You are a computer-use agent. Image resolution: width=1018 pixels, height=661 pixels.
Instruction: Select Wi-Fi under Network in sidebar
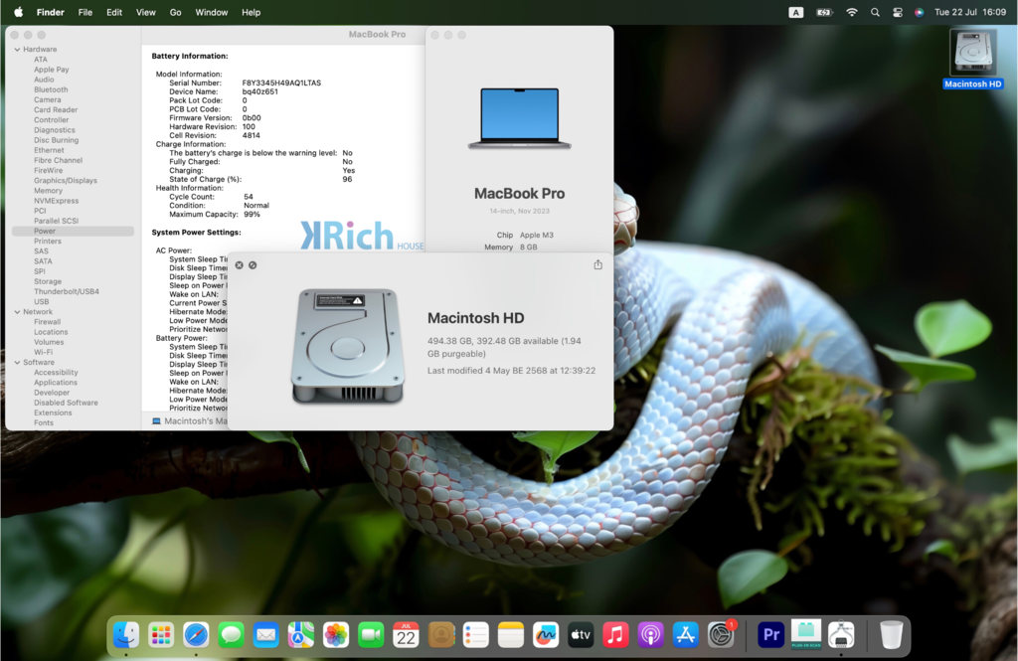click(43, 352)
